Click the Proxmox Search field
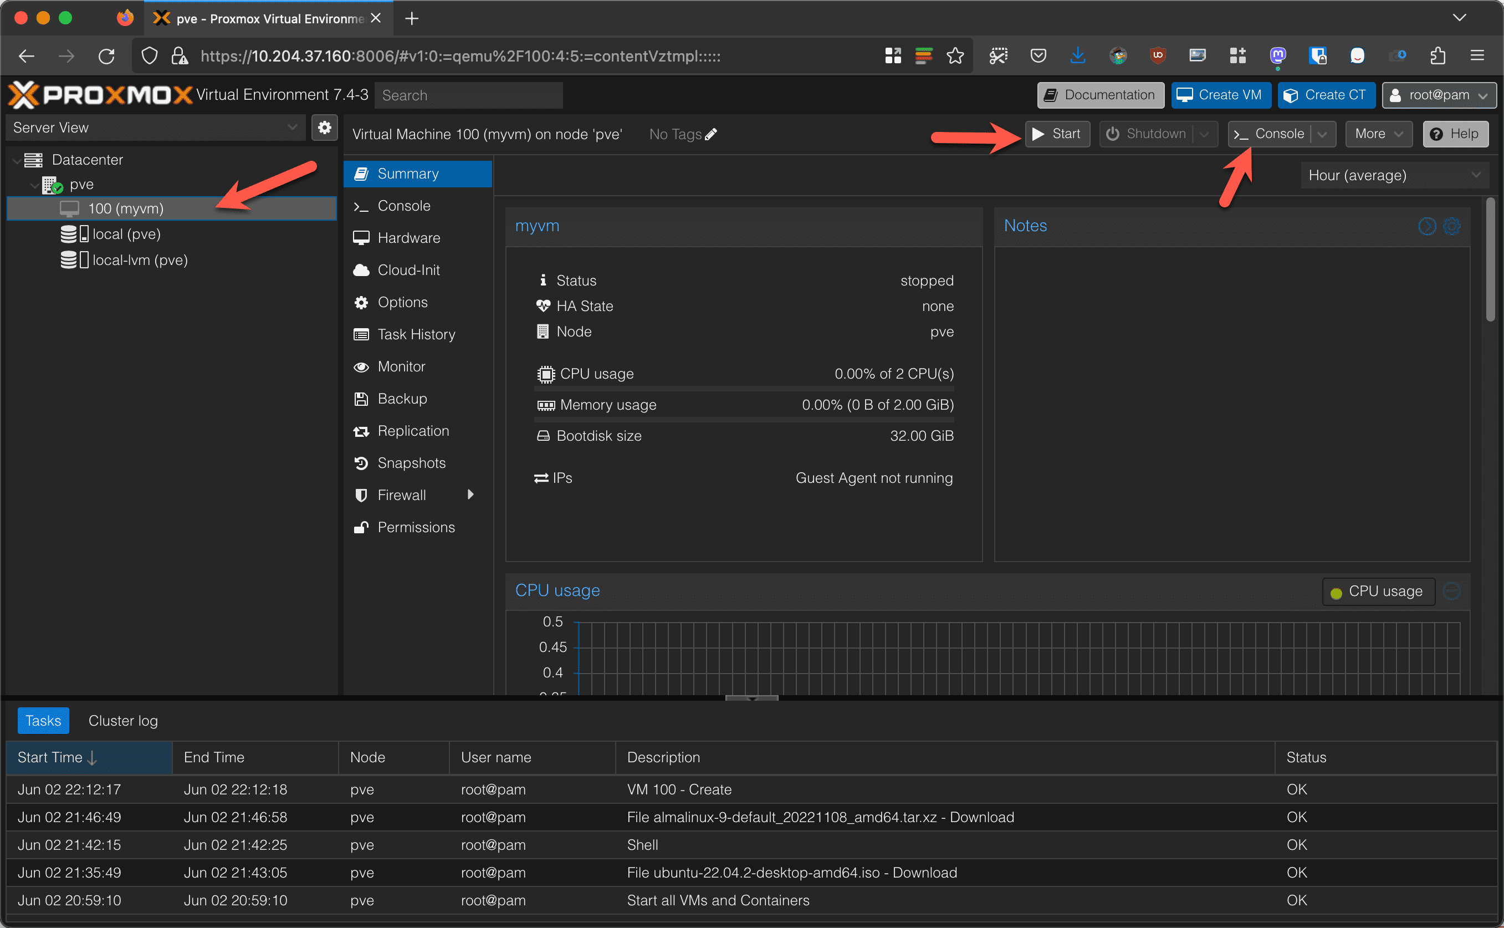This screenshot has height=928, width=1504. (x=468, y=95)
